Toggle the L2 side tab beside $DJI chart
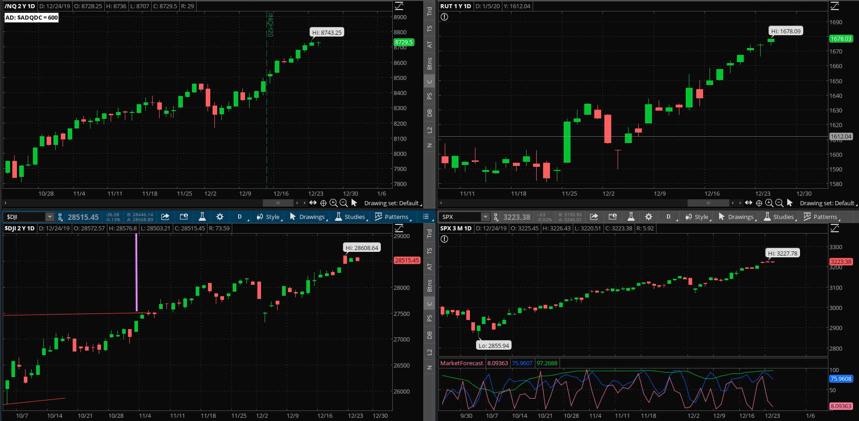 pyautogui.click(x=429, y=352)
